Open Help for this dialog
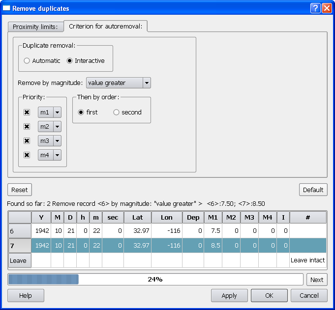This screenshot has height=310, width=335. (26, 295)
